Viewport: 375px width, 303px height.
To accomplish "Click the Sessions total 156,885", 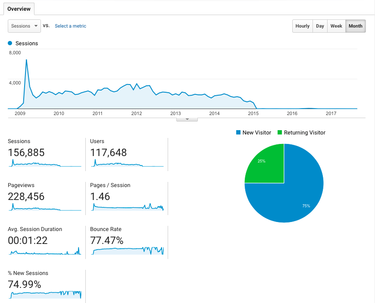I will pyautogui.click(x=26, y=153).
